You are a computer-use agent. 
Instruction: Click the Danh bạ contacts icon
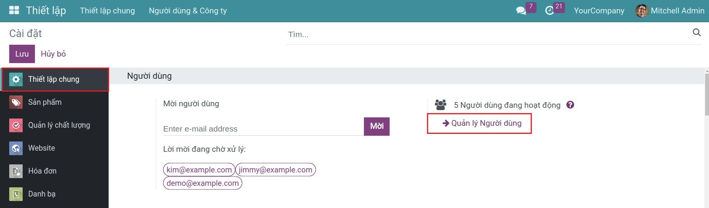tap(16, 194)
